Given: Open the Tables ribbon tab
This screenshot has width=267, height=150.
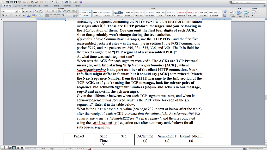Looking at the screenshot, I should (47, 6).
